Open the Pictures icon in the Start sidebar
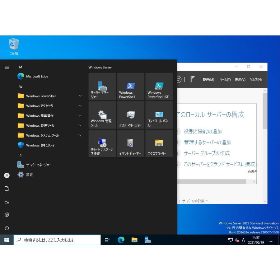 7,202
